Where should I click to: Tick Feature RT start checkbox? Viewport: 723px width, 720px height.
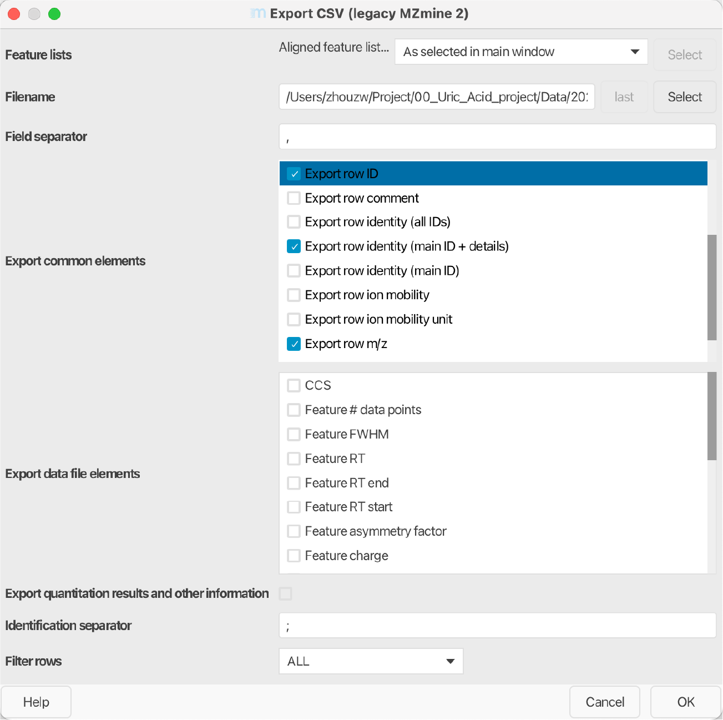click(294, 507)
